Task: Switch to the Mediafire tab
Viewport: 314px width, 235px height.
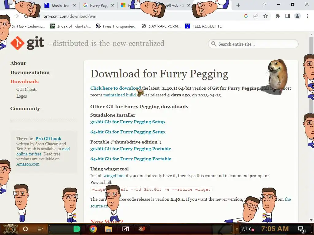Action: tap(60, 6)
